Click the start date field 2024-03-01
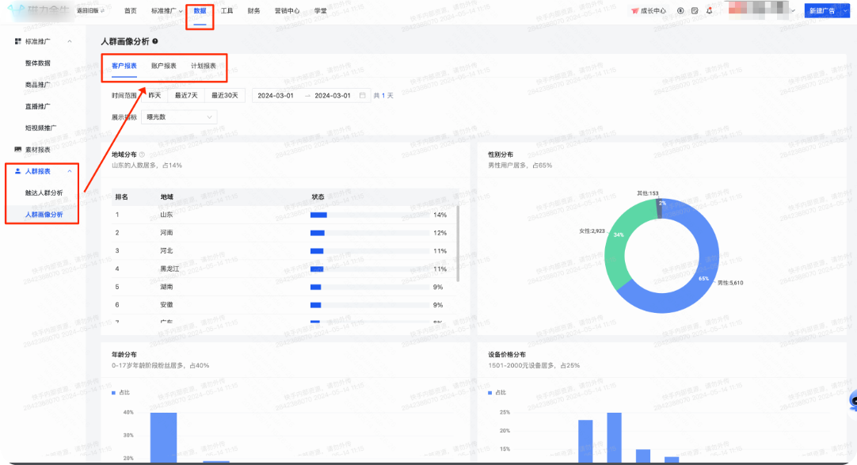The width and height of the screenshot is (857, 465). pyautogui.click(x=276, y=95)
